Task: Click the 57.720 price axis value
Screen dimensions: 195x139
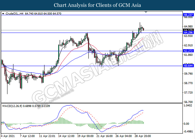Action: coord(188,93)
